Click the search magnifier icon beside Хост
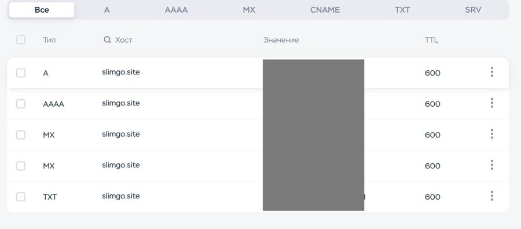Image resolution: width=521 pixels, height=229 pixels. pyautogui.click(x=107, y=40)
